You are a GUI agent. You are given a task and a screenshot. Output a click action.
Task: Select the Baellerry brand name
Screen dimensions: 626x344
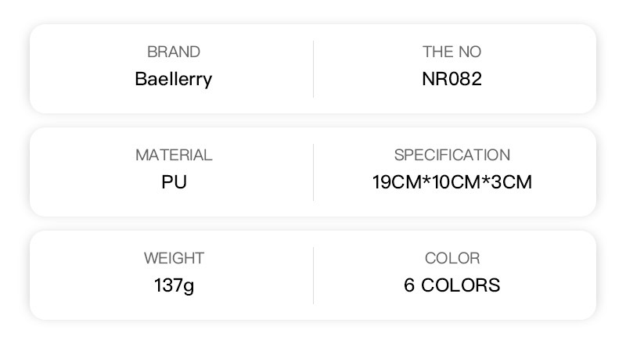click(174, 80)
